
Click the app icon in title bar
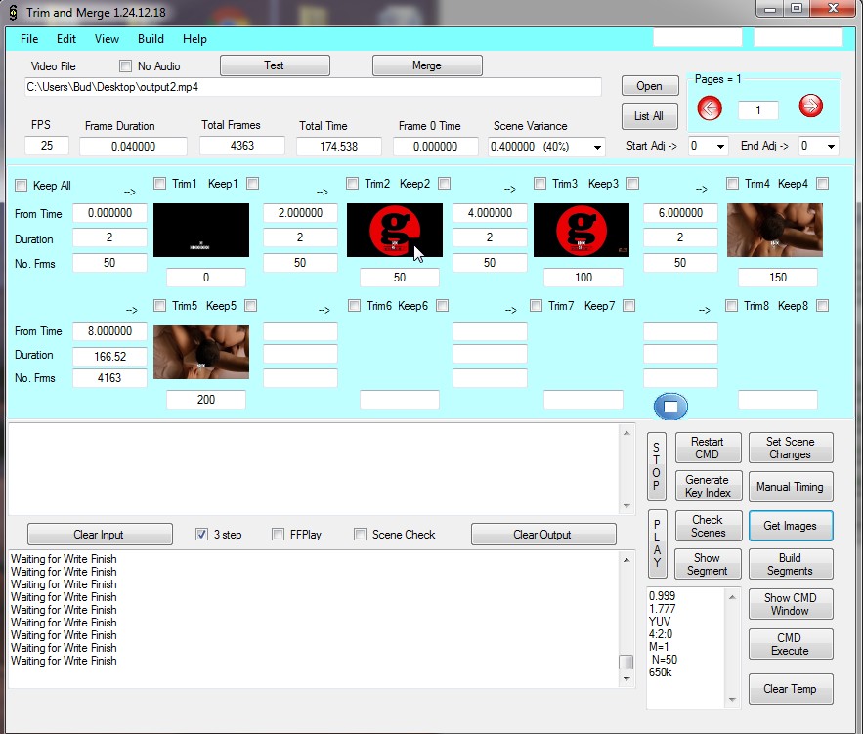[14, 12]
